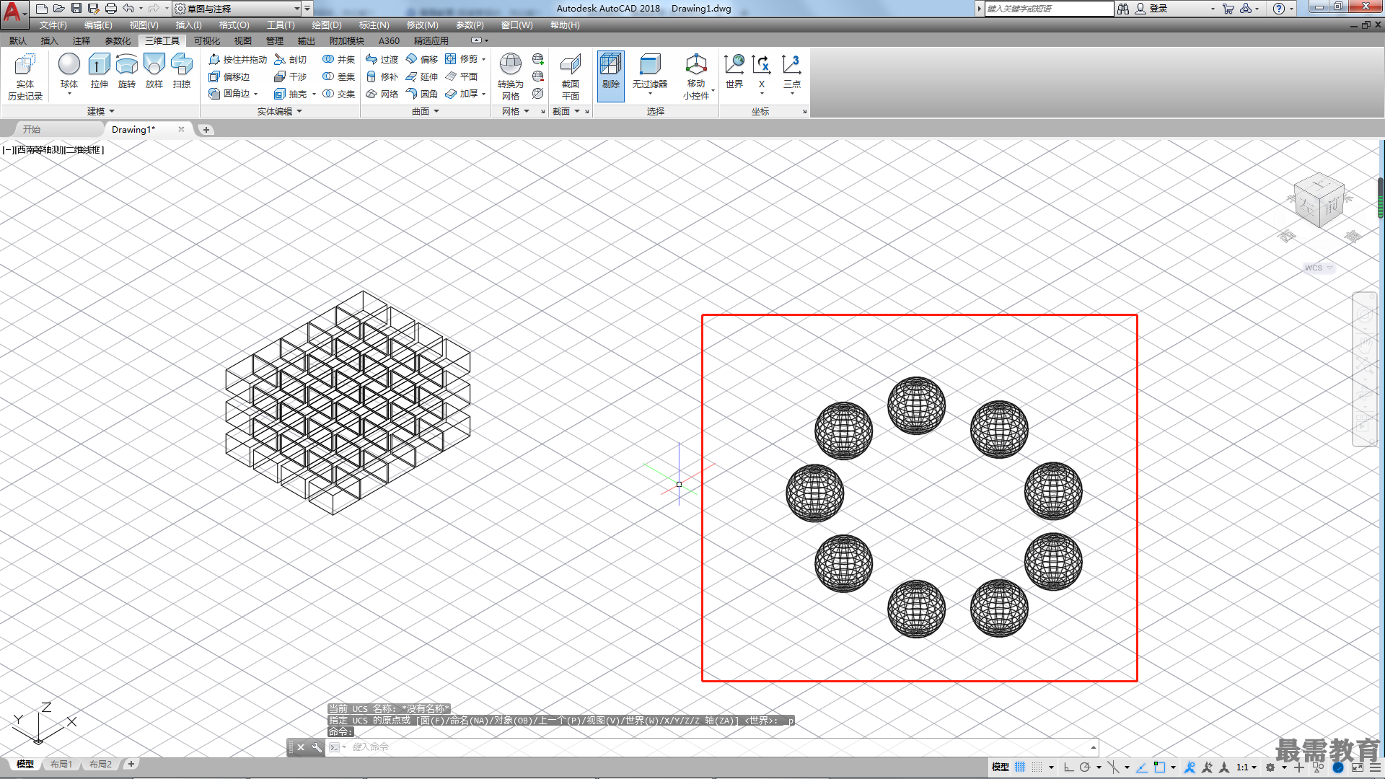Open the 修改(M) menu

pos(422,25)
